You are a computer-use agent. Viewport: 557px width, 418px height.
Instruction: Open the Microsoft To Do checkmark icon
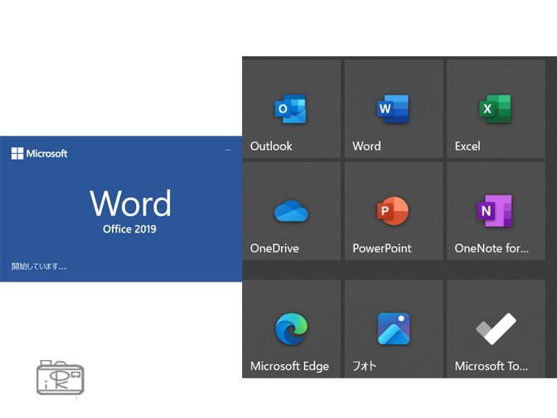click(496, 329)
